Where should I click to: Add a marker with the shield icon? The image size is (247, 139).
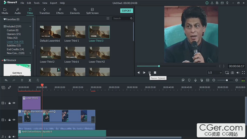coord(189,80)
